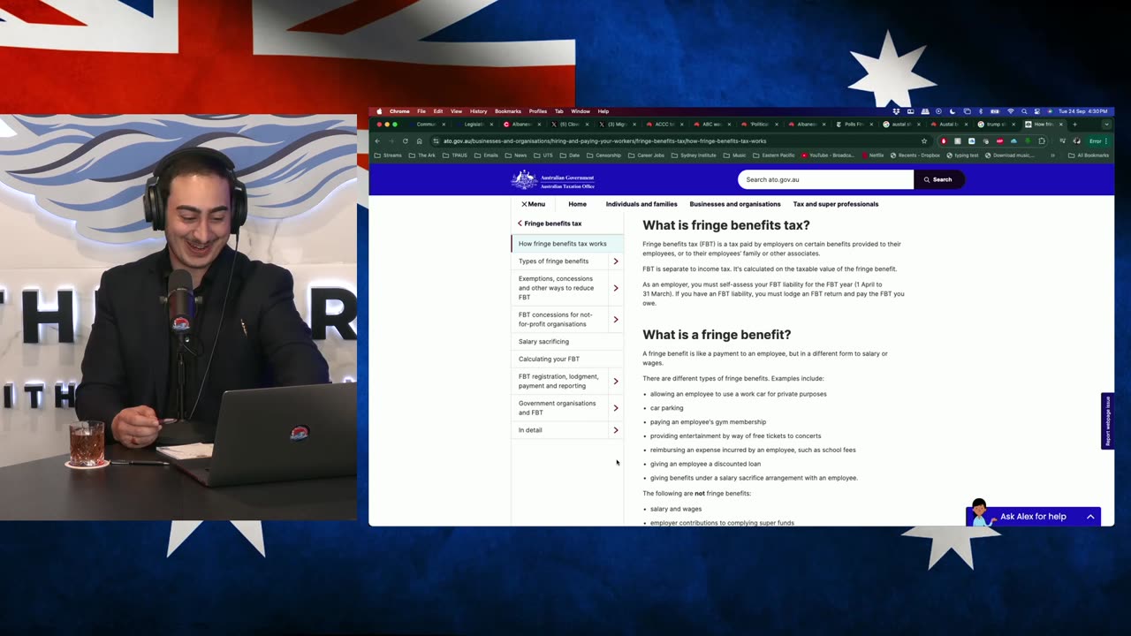
Task: Open Calculating your FBT page
Action: tap(549, 360)
